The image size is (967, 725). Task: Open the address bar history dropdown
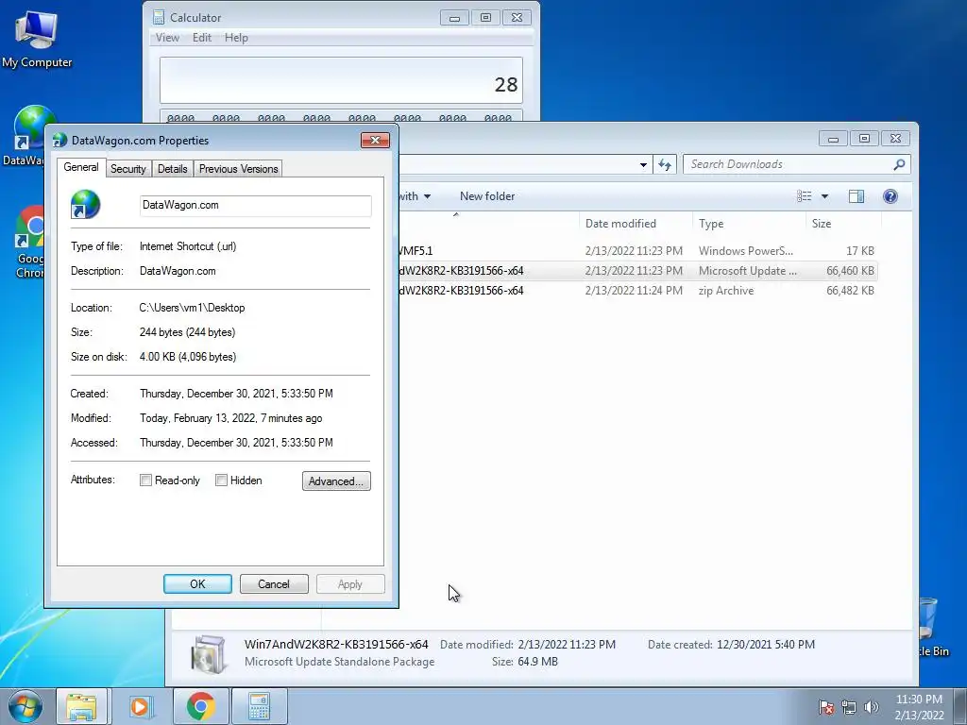click(x=643, y=164)
